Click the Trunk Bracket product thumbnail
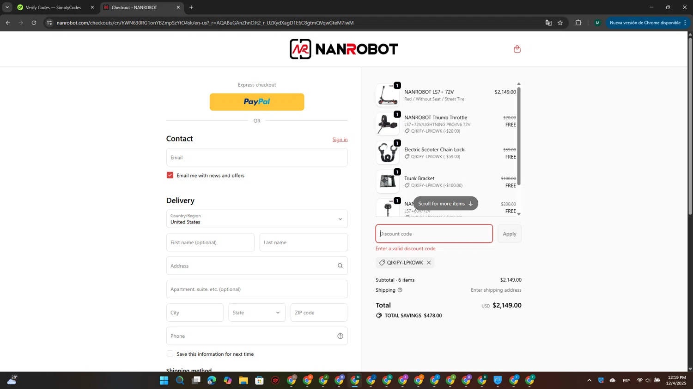Image resolution: width=693 pixels, height=389 pixels. [388, 182]
